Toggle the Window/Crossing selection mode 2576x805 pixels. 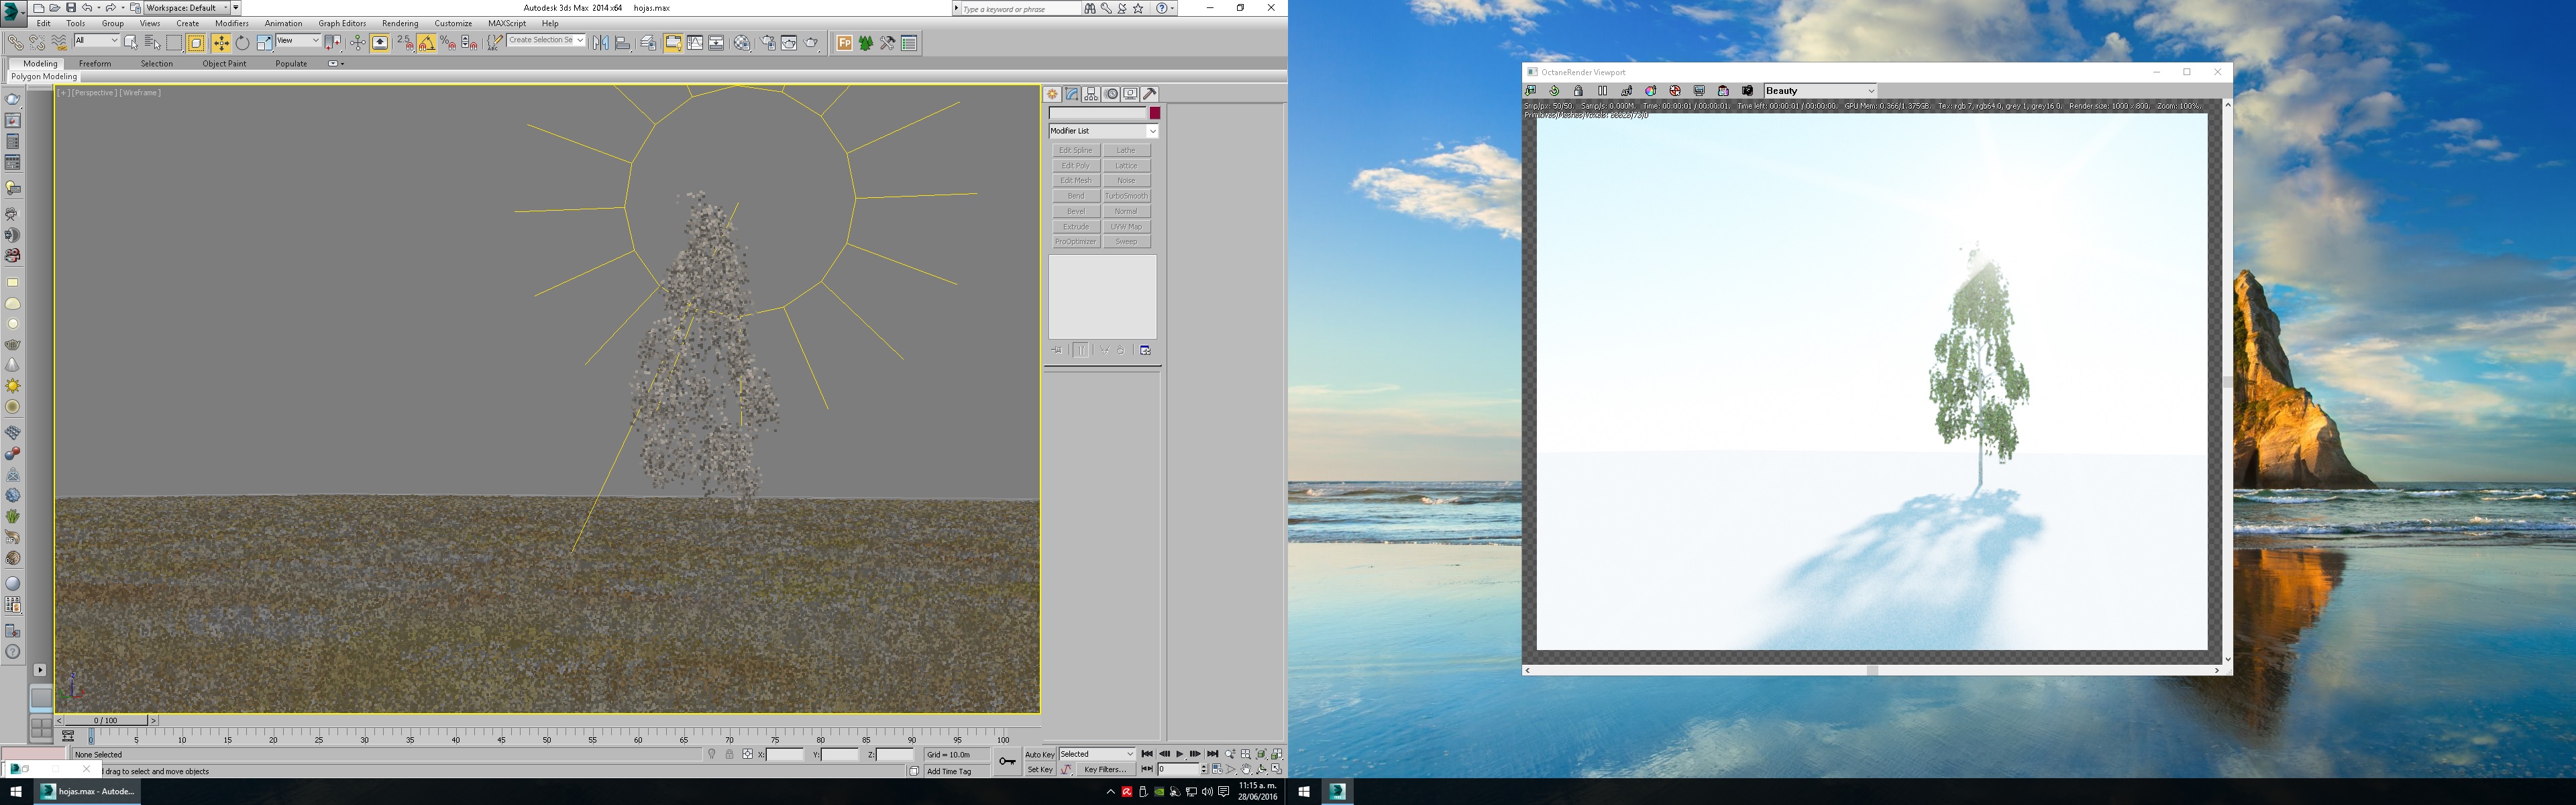click(196, 43)
